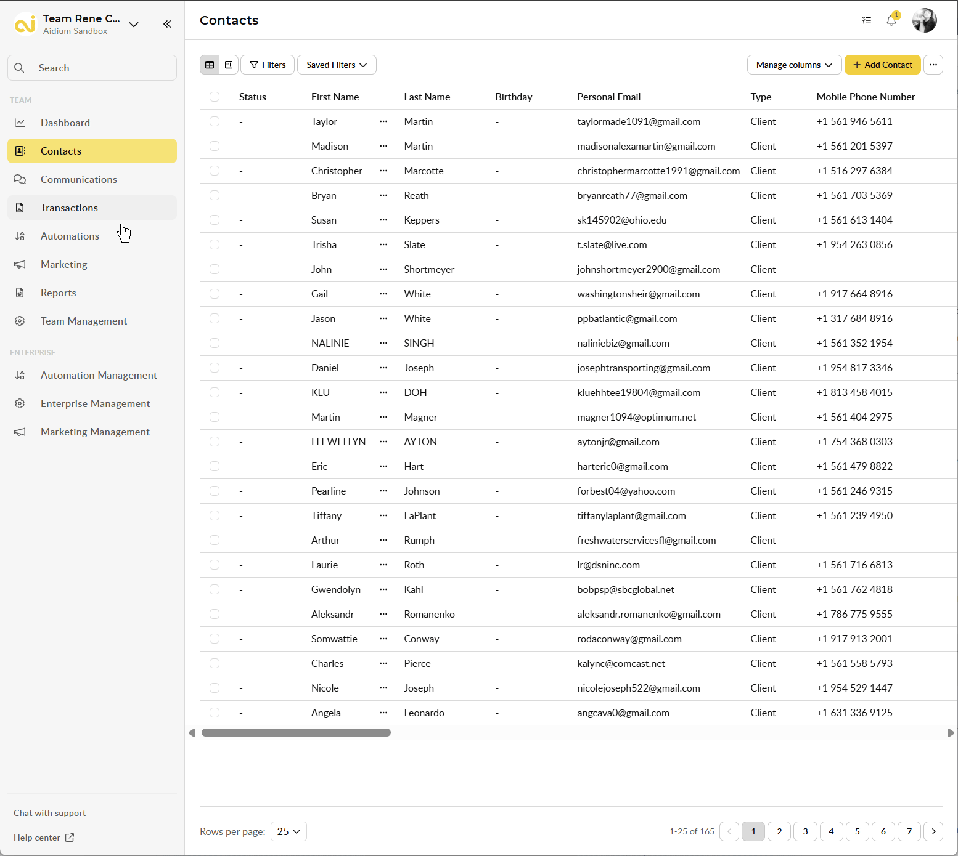The height and width of the screenshot is (856, 958).
Task: Tick the checkbox for Angela Leonardo
Action: click(x=215, y=713)
